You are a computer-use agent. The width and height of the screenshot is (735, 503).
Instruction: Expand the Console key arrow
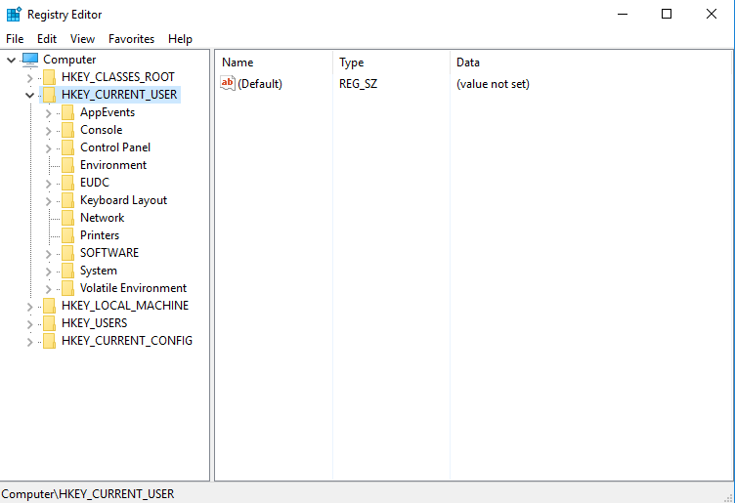coord(48,131)
